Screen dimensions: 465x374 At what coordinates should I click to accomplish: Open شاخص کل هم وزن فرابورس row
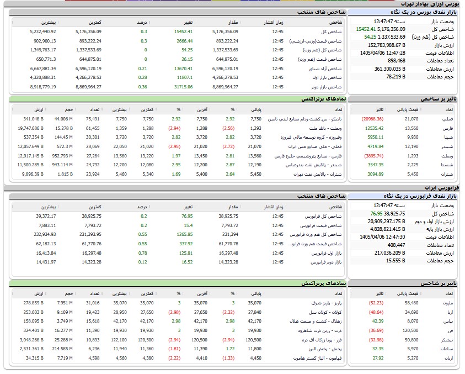click(178, 235)
